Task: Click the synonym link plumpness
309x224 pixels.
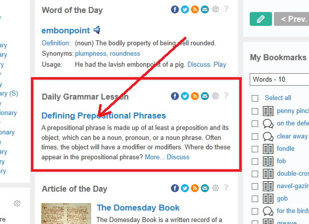Action: [90, 54]
